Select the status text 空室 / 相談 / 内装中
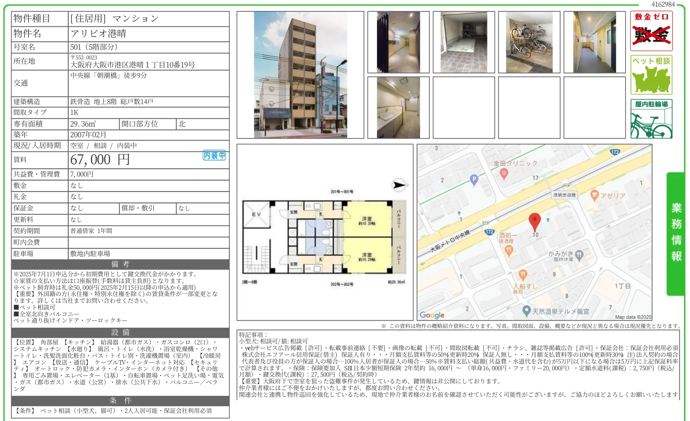Screen dimensions: 690x421 [103, 146]
